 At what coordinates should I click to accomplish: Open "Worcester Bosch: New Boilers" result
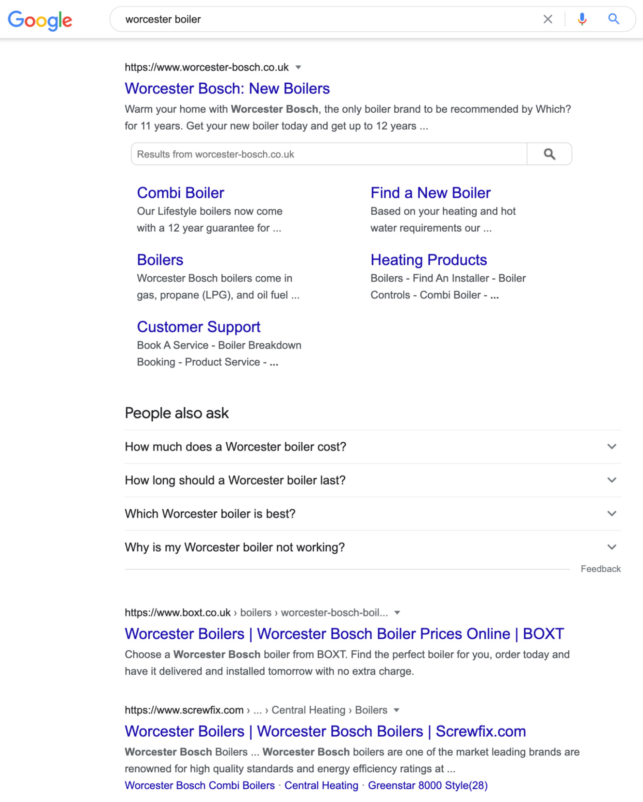click(227, 89)
